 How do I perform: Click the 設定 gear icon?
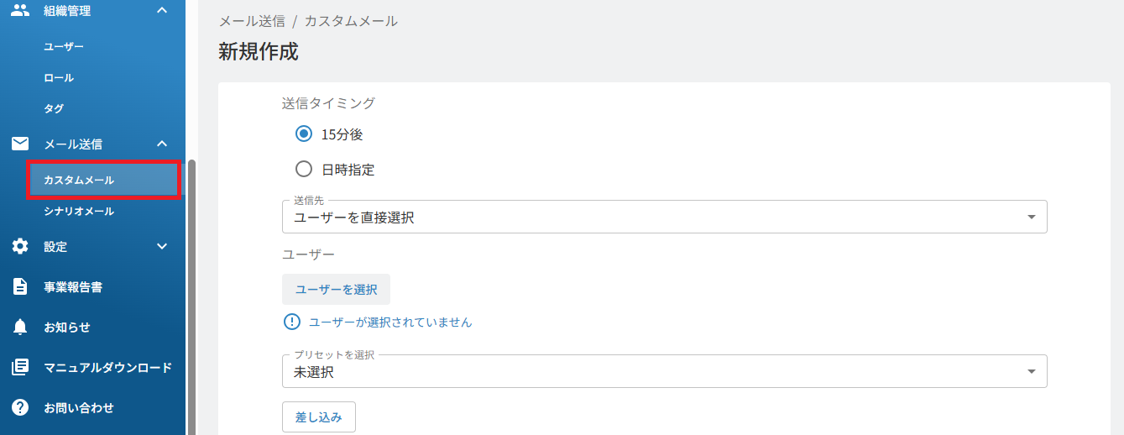20,246
